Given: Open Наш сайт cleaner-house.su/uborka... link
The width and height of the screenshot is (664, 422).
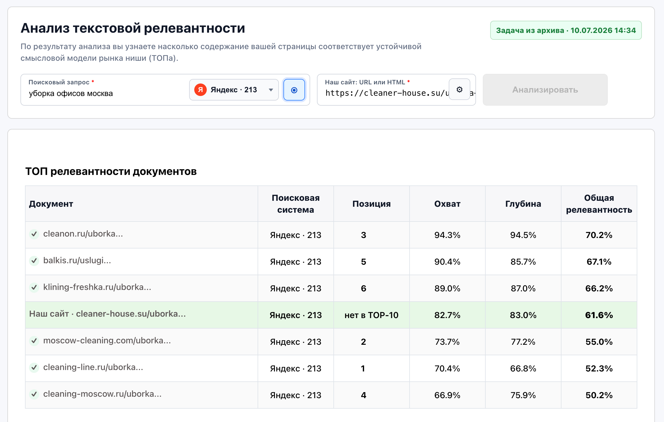Looking at the screenshot, I should click(x=107, y=314).
